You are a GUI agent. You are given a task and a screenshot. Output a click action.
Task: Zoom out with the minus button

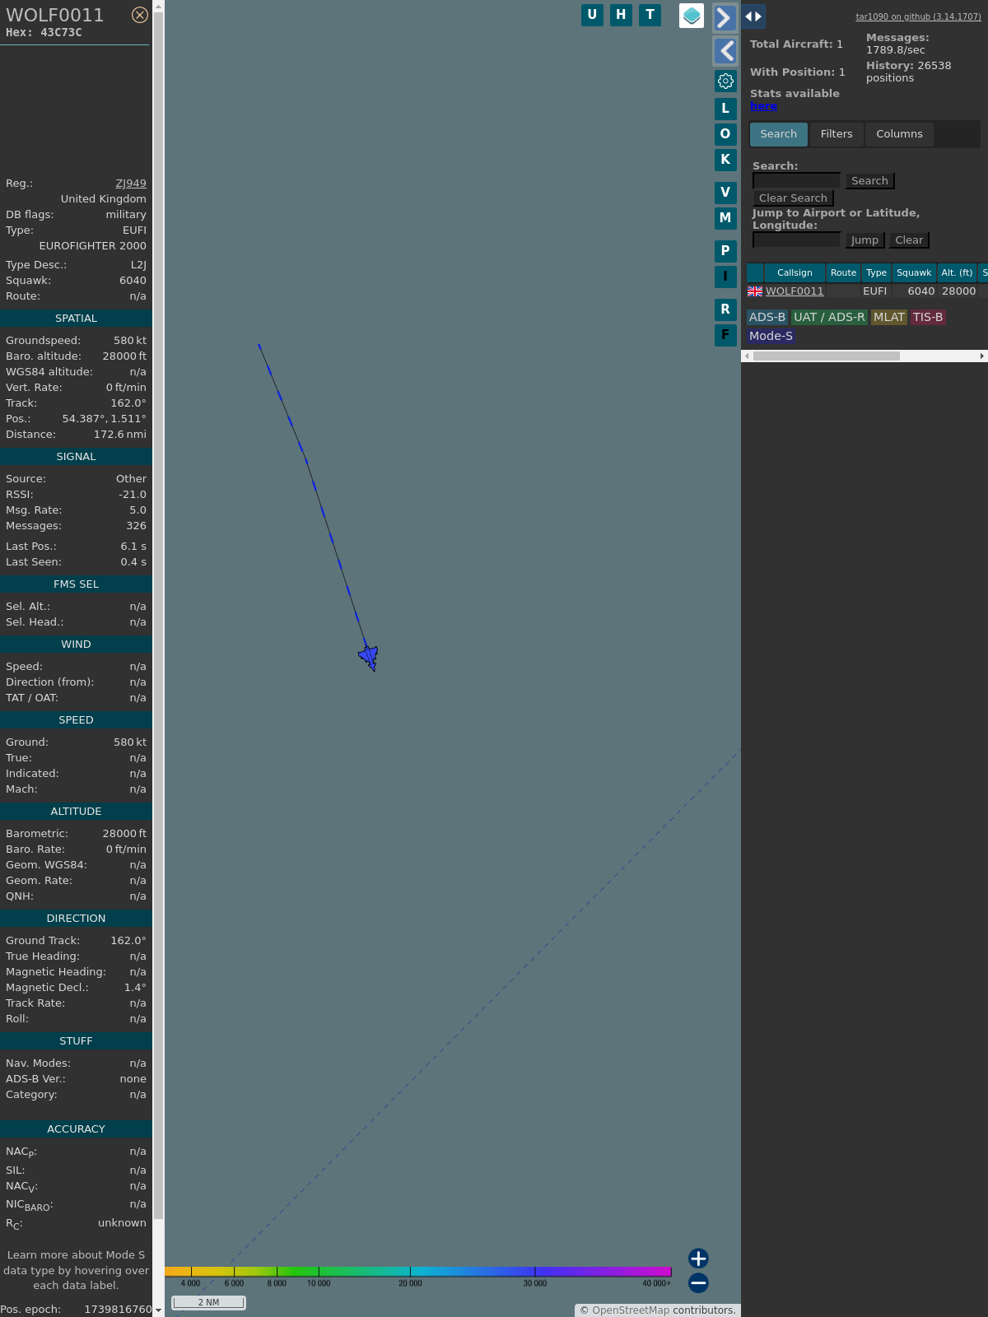coord(698,1282)
